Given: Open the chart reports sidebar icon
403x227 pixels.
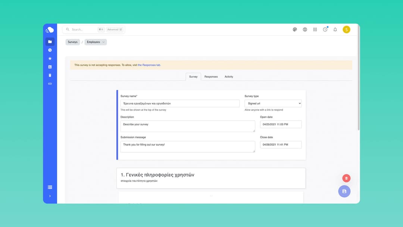Looking at the screenshot, I should tap(50, 67).
